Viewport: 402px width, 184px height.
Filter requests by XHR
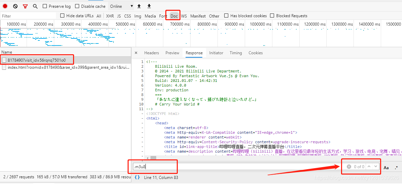(110, 16)
